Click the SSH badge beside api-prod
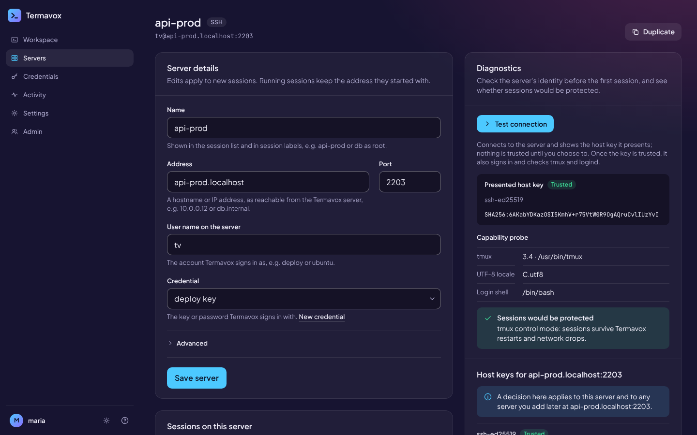697x435 pixels. 216,22
